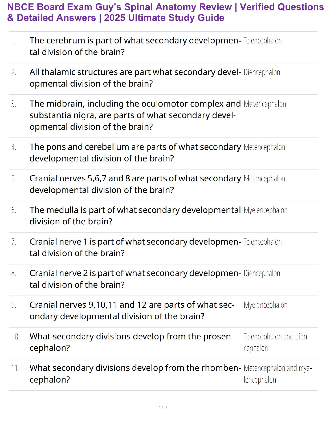326x422 pixels.
Task: Click the "Telencephalon and diencephalon" answer
Action: (x=276, y=342)
